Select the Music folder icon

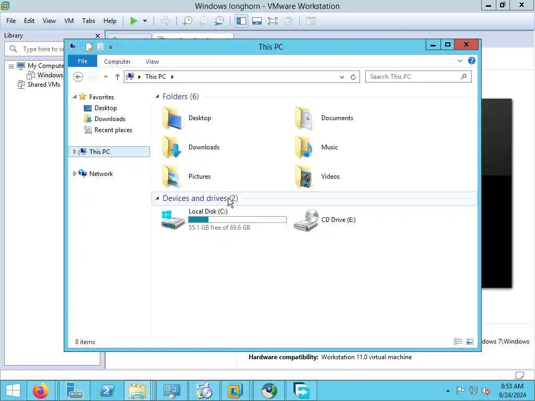[304, 147]
